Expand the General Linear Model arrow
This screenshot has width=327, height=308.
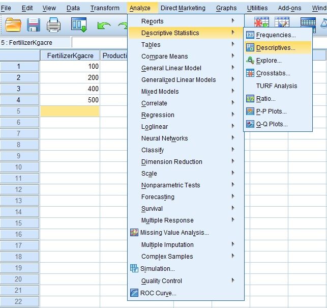[x=233, y=67]
